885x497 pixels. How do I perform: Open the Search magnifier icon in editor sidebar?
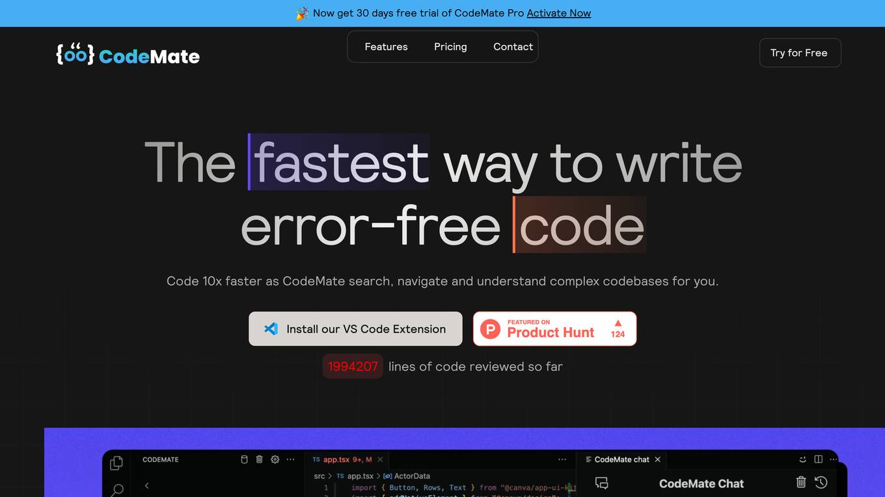[117, 490]
